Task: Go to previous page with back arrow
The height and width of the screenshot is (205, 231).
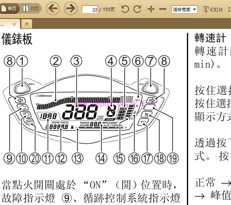Action: 53,9
